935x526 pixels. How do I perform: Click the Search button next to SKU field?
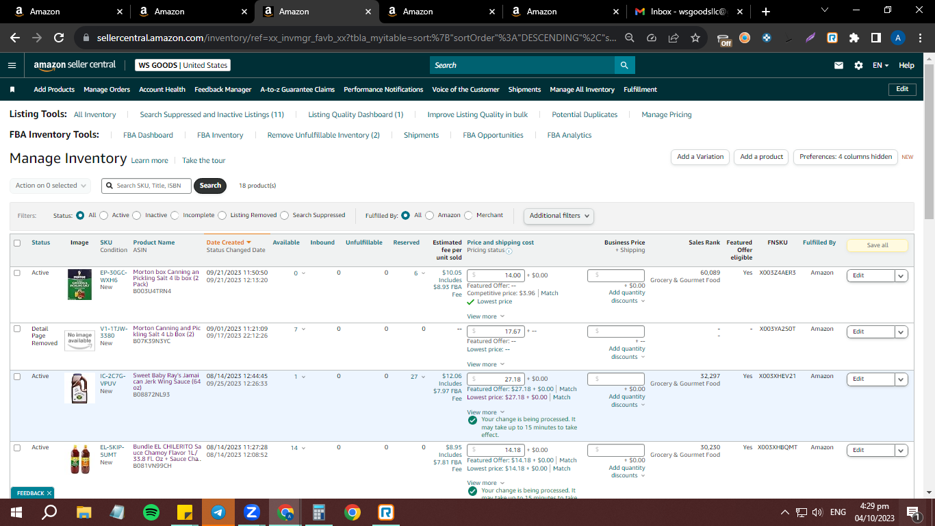pyautogui.click(x=210, y=186)
